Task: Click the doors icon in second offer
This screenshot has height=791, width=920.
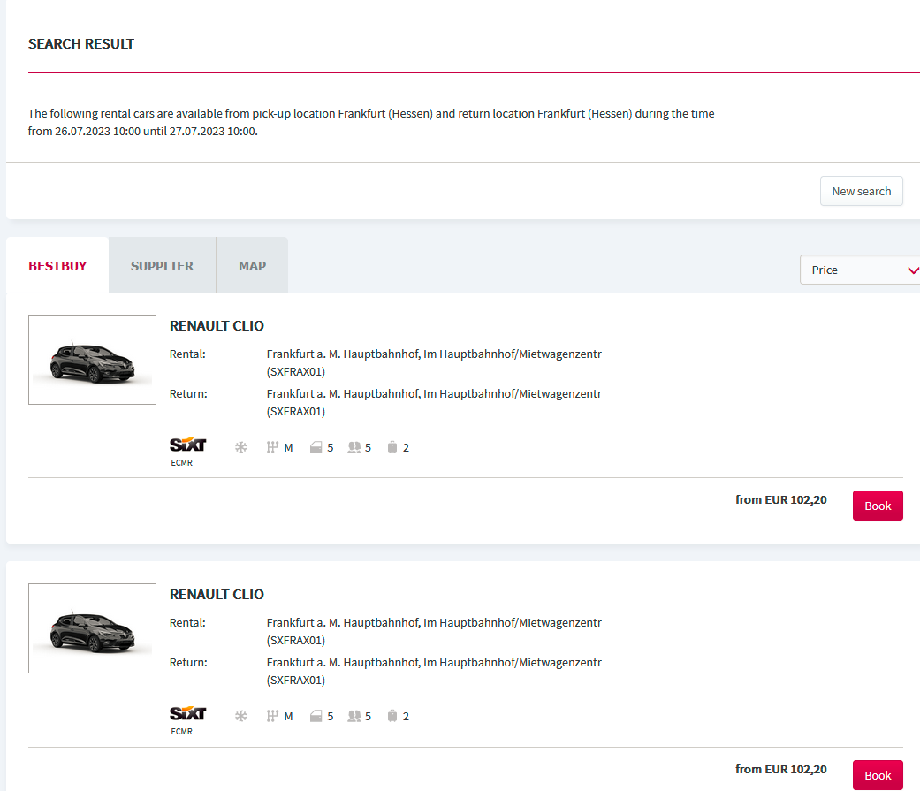Action: 316,717
